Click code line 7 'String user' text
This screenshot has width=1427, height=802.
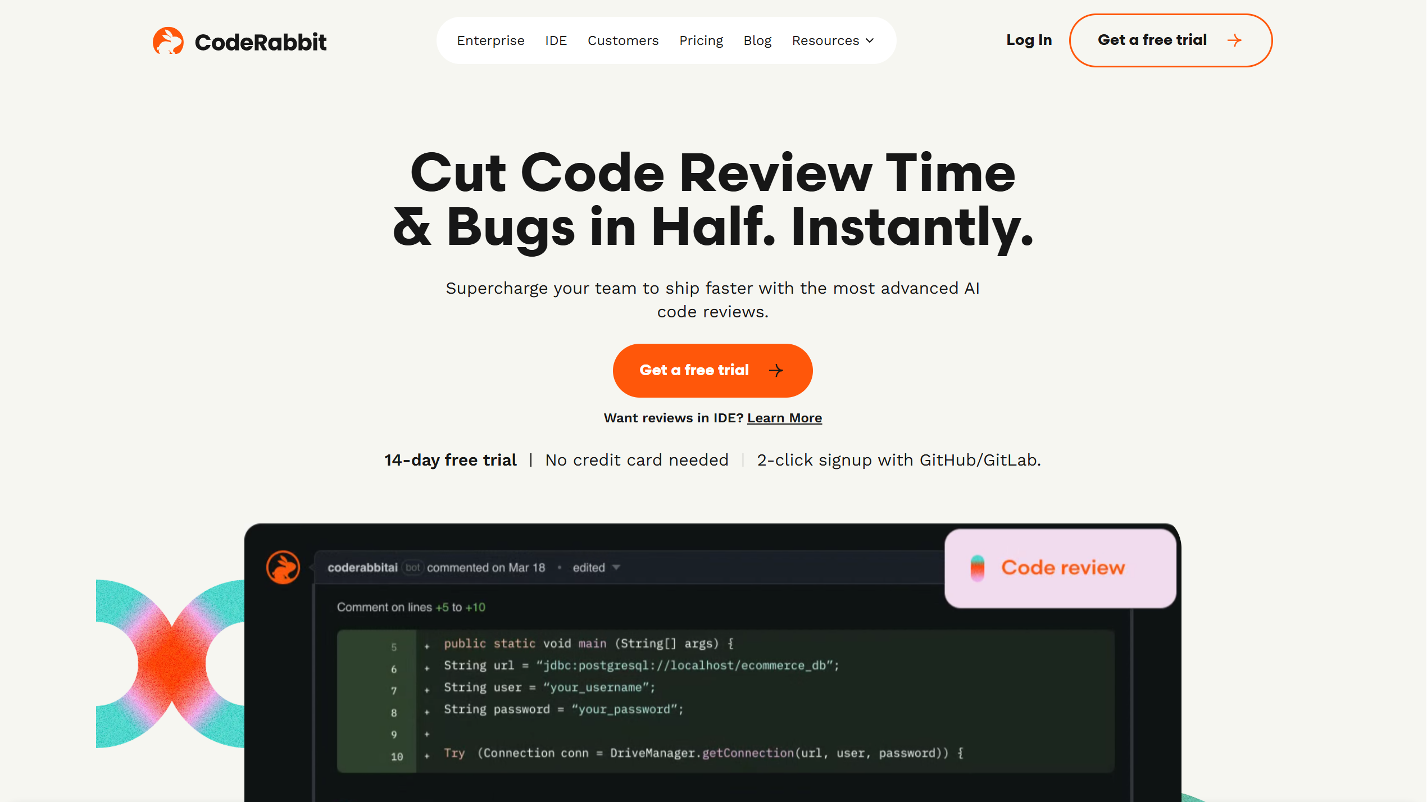[549, 687]
